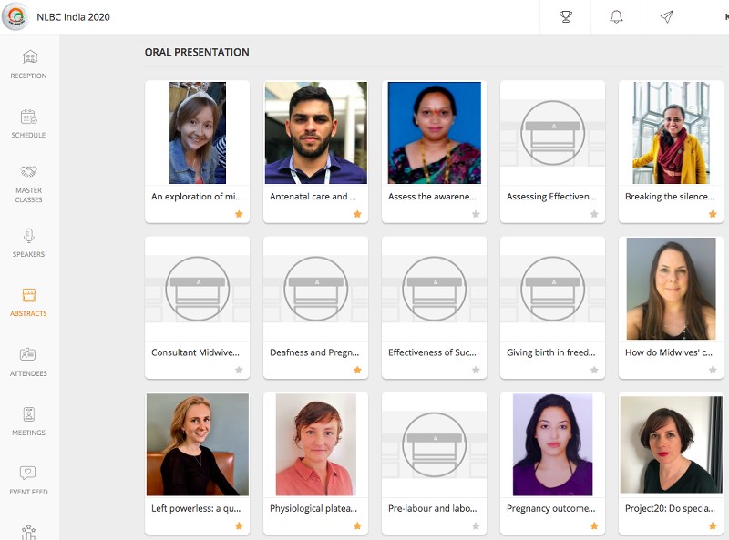Image resolution: width=729 pixels, height=540 pixels.
Task: Open 'Consultant Midwive...' title text
Action: [195, 352]
